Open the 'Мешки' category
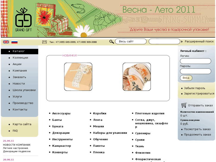The height and width of the screenshot is (162, 216). tap(99, 126)
